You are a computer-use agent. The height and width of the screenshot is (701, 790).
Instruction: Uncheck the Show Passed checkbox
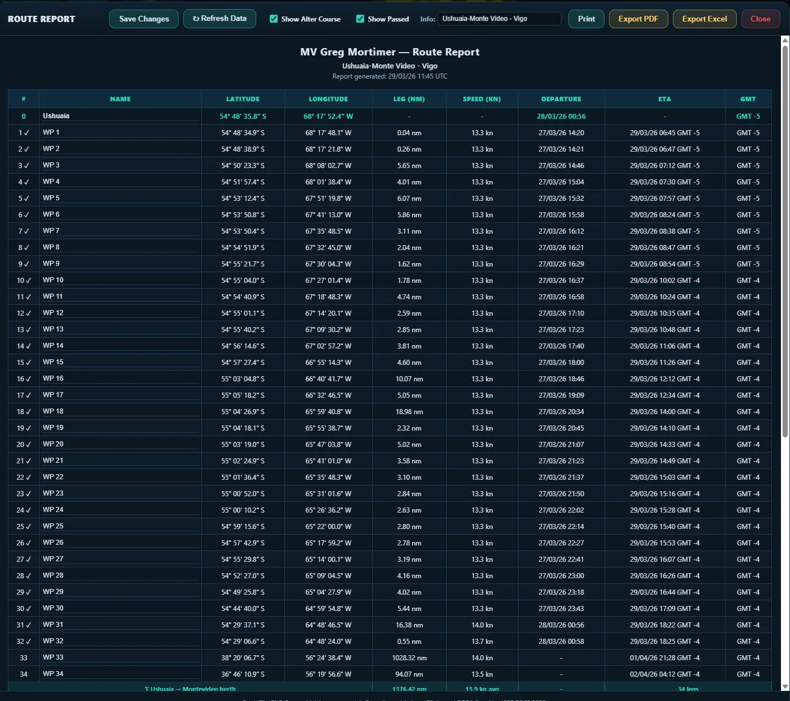tap(360, 19)
